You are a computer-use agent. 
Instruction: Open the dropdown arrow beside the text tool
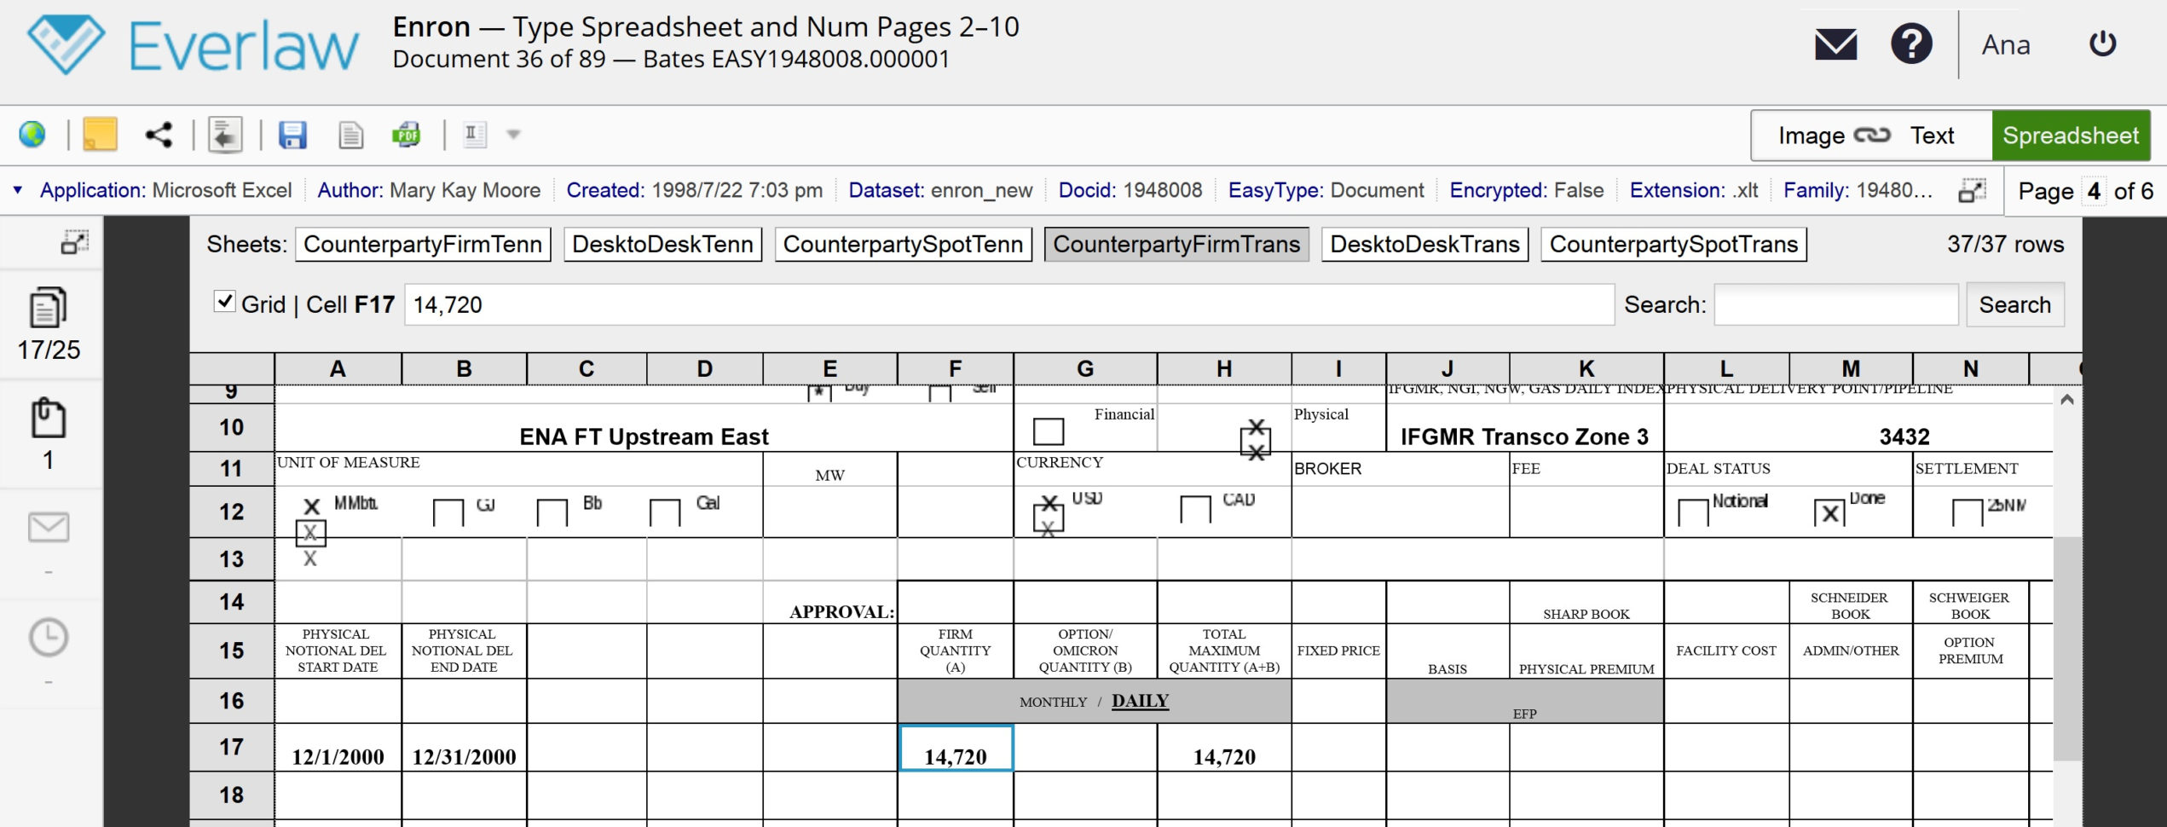coord(513,135)
